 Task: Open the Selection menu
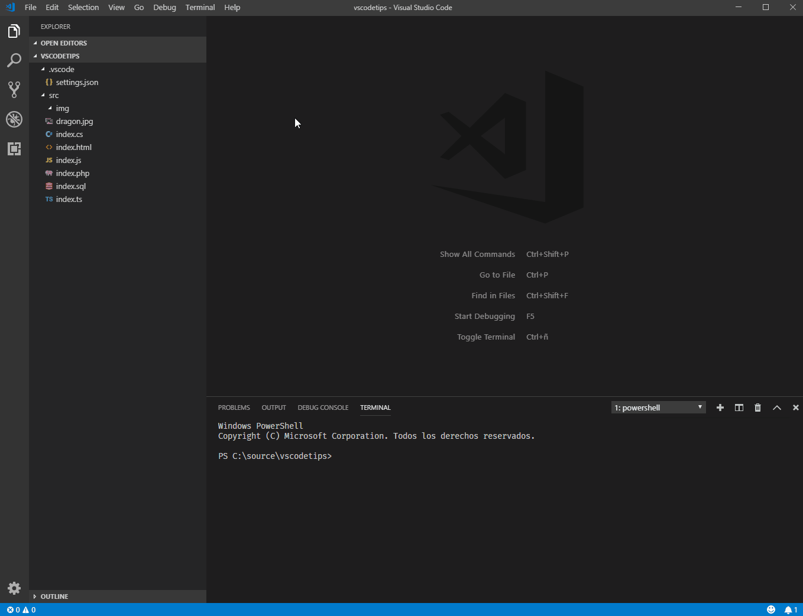click(x=83, y=7)
